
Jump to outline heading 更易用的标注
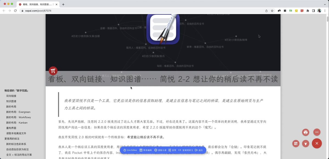pyautogui.click(x=12, y=139)
